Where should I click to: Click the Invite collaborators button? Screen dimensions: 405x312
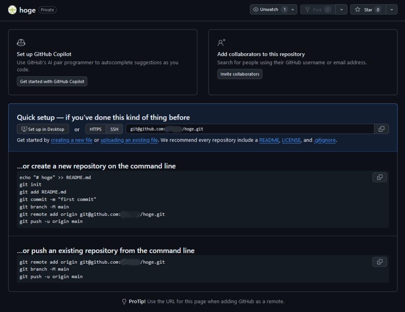pyautogui.click(x=240, y=74)
